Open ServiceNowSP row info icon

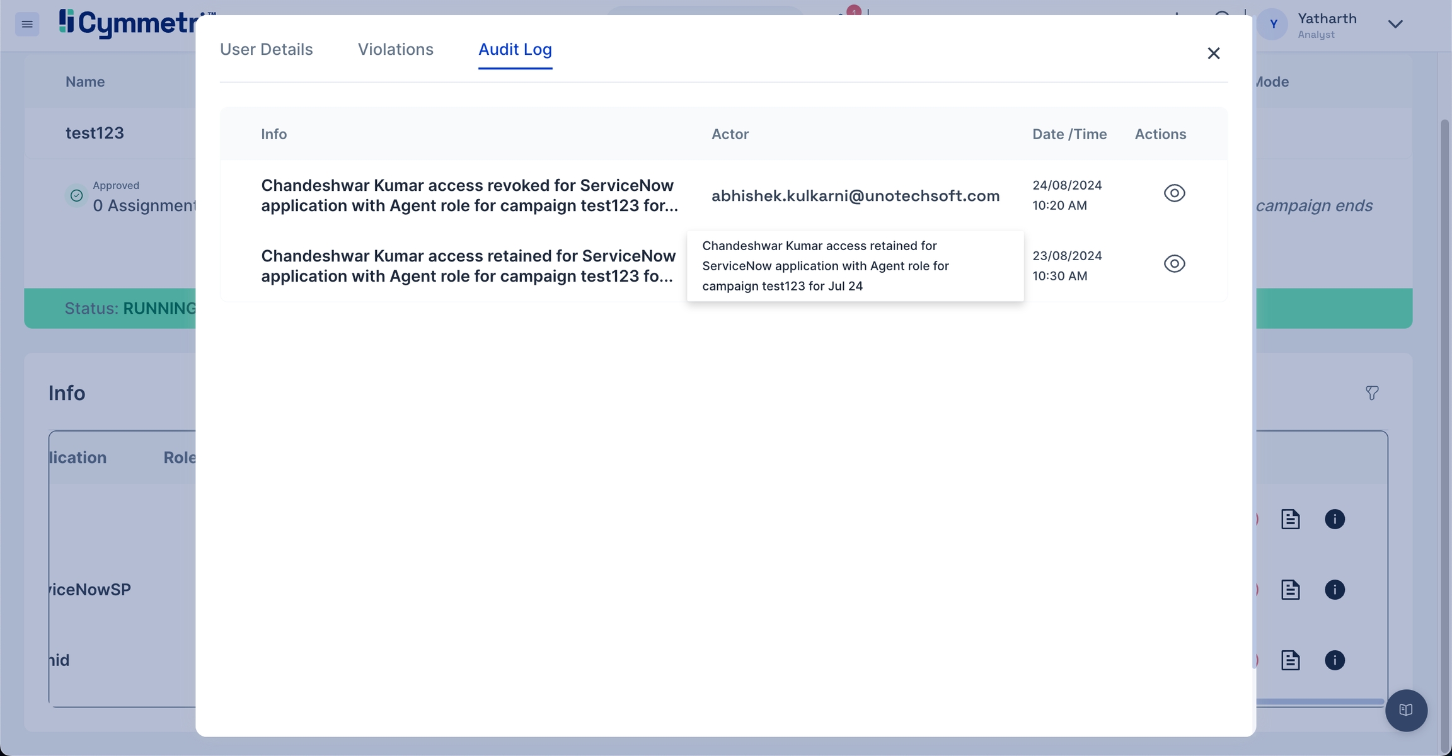click(1335, 590)
